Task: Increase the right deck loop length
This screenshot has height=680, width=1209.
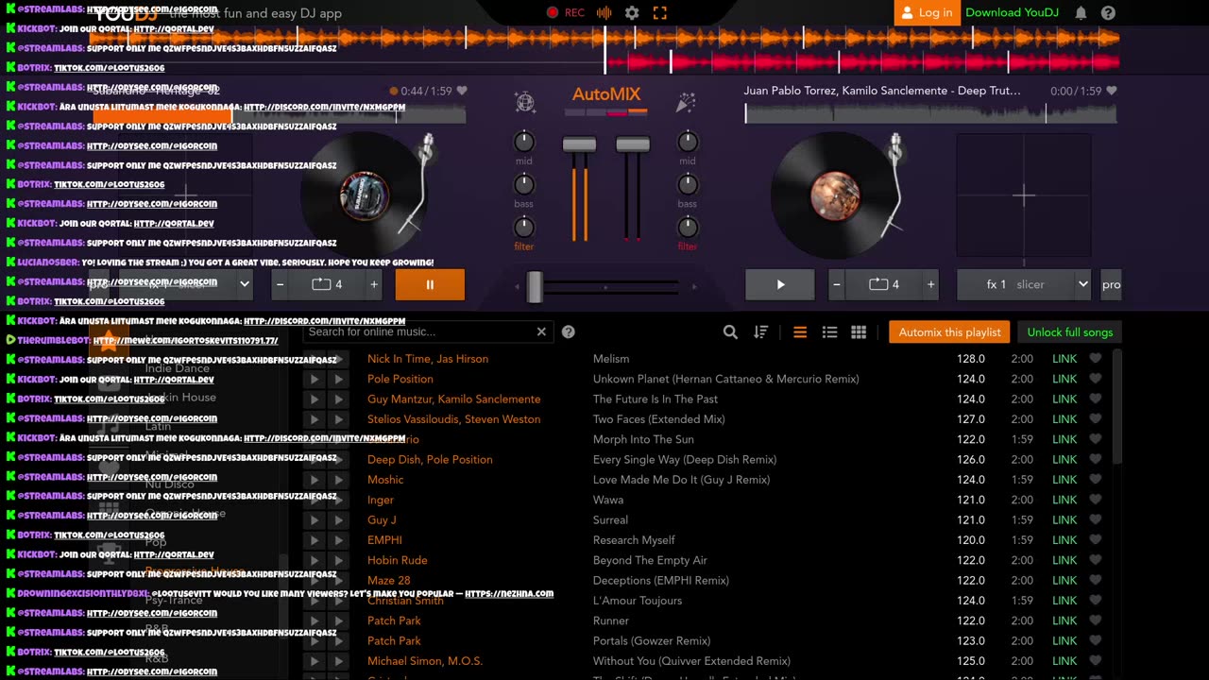Action: click(x=931, y=284)
